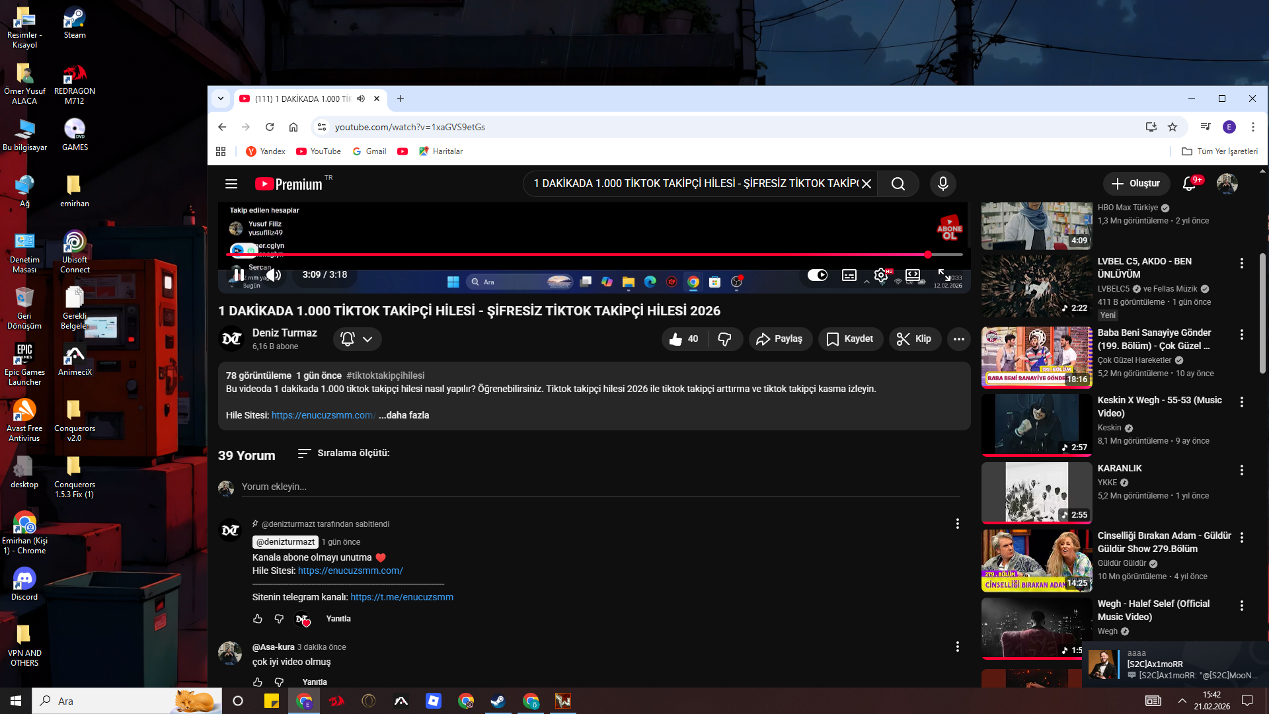
Task: Open the notification bell dropdown for Deniz Turmaz
Action: pos(357,339)
